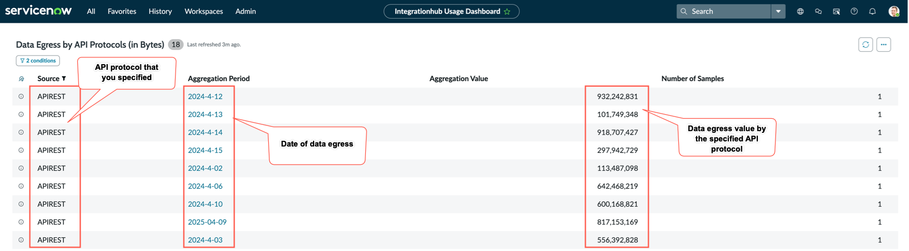Open the History menu
The height and width of the screenshot is (251, 909).
[x=160, y=11]
